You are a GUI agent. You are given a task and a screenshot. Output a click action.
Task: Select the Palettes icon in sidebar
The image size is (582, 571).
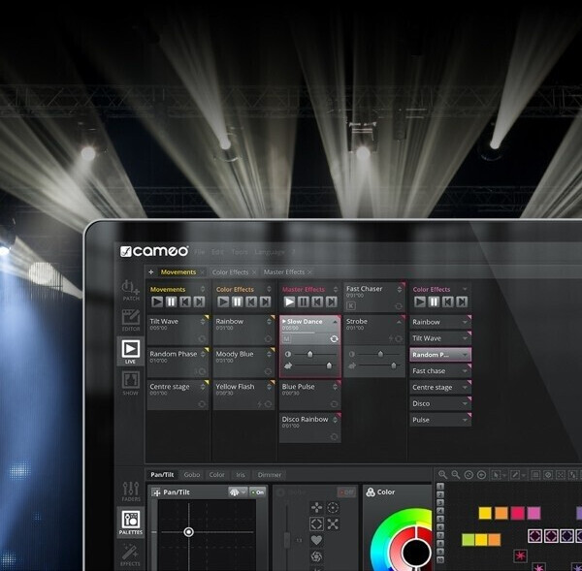click(x=130, y=522)
